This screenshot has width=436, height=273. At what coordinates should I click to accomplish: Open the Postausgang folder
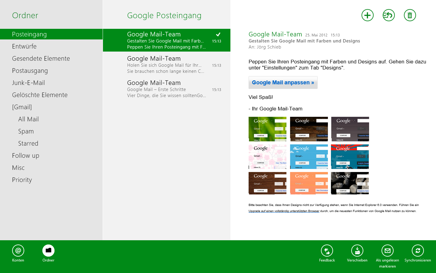[x=51, y=71]
